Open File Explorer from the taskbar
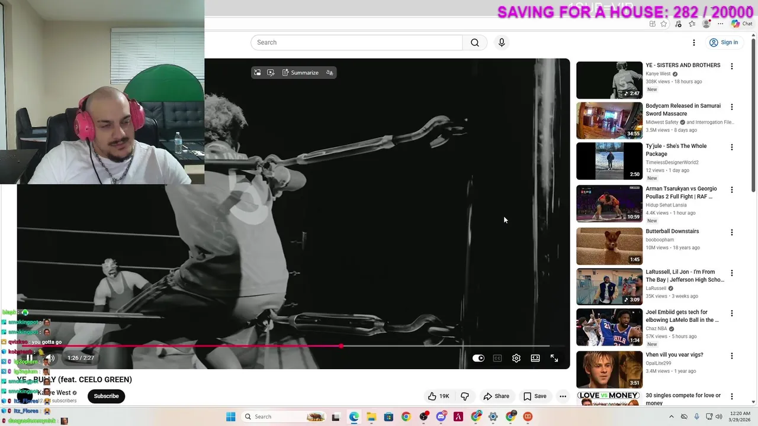The height and width of the screenshot is (426, 758). coord(371,417)
